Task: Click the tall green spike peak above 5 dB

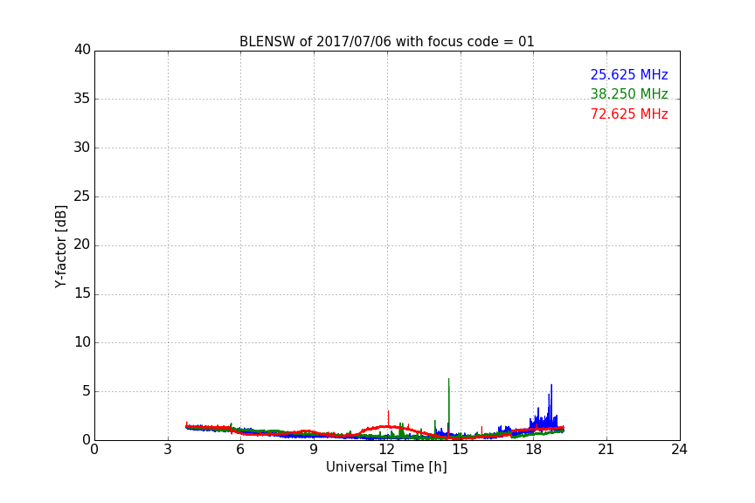Action: (448, 380)
